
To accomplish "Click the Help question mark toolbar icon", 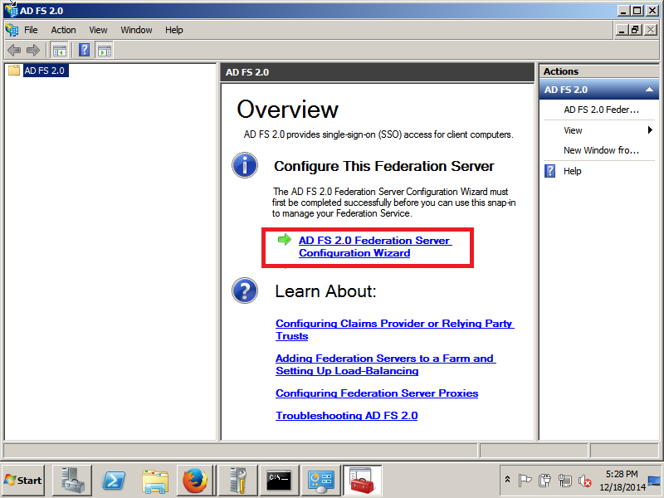I will coord(84,50).
